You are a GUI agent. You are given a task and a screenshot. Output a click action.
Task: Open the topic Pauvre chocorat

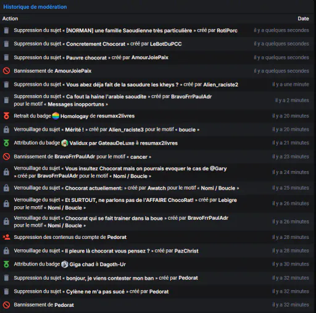coord(86,57)
